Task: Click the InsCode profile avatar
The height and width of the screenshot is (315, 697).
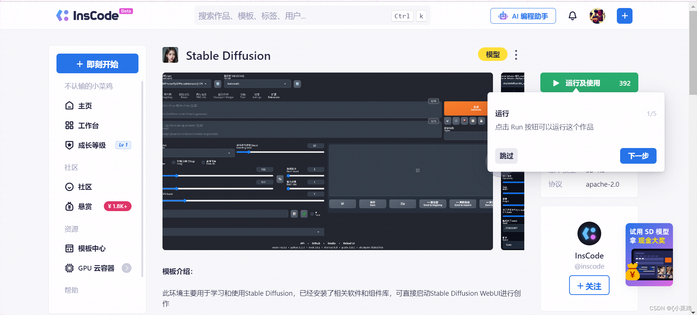Action: click(x=589, y=233)
